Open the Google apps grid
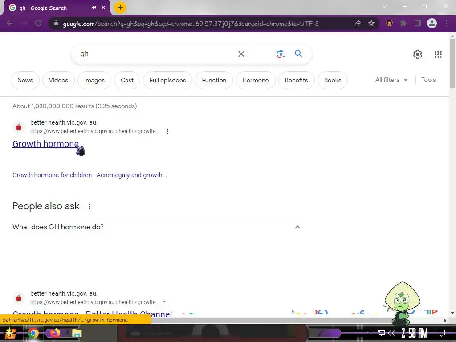This screenshot has height=342, width=456. click(x=438, y=54)
